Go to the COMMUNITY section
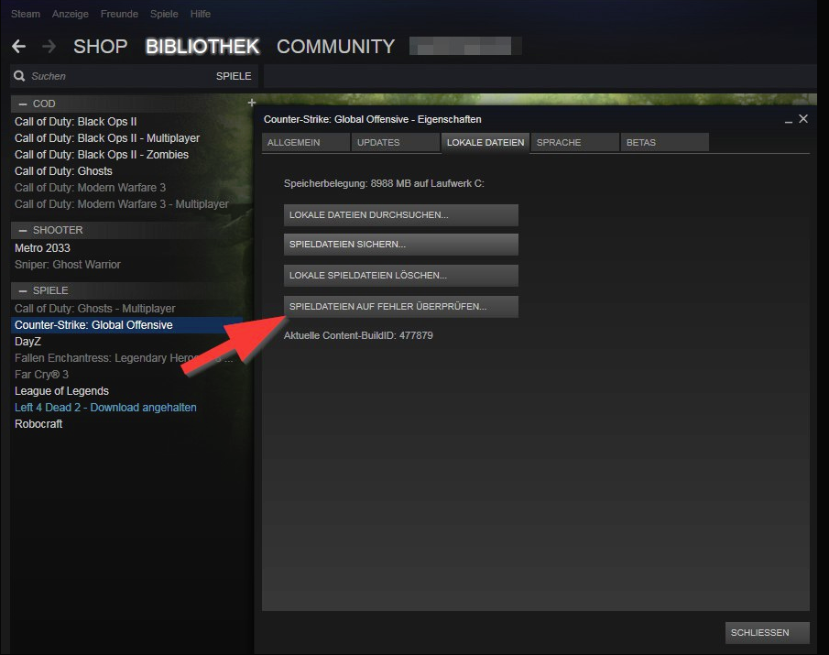Viewport: 829px width, 655px height. 336,47
